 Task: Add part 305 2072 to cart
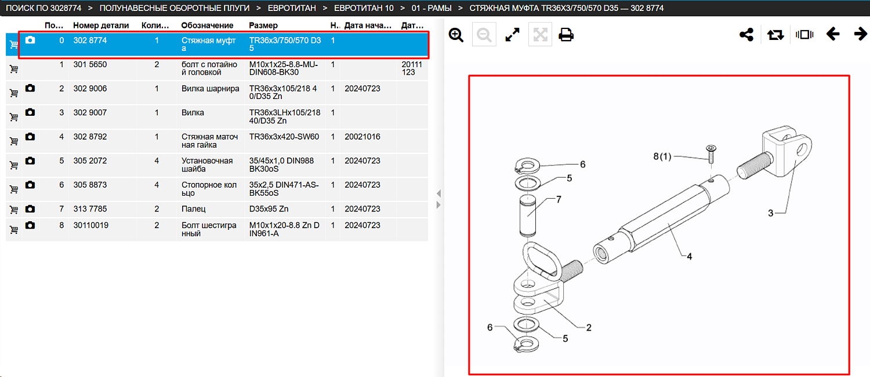(x=14, y=165)
